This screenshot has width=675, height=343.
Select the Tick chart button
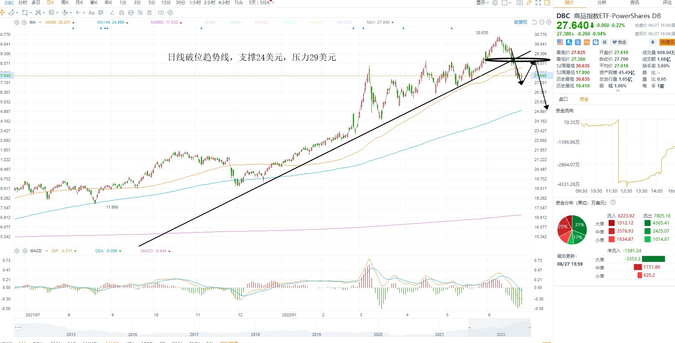pyautogui.click(x=239, y=3)
